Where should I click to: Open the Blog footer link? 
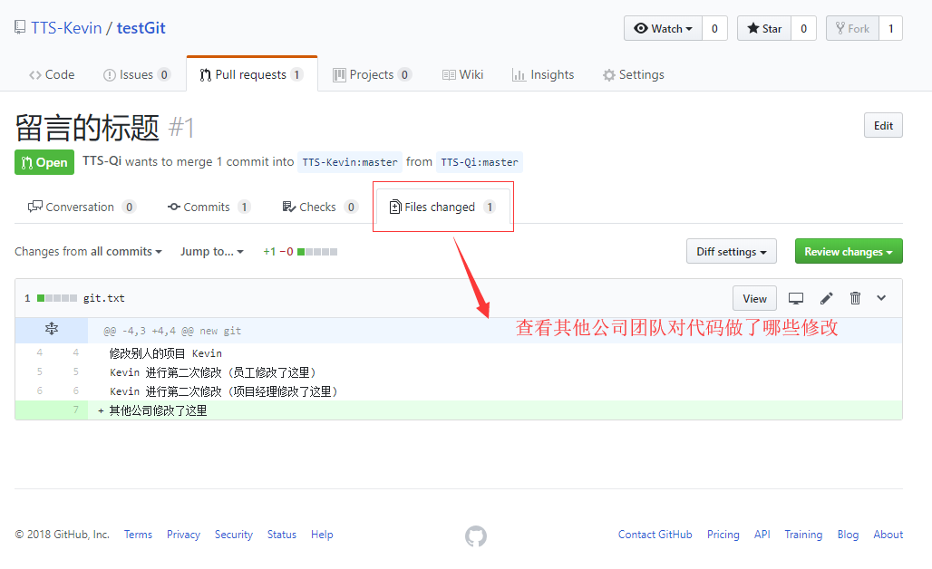(x=848, y=535)
